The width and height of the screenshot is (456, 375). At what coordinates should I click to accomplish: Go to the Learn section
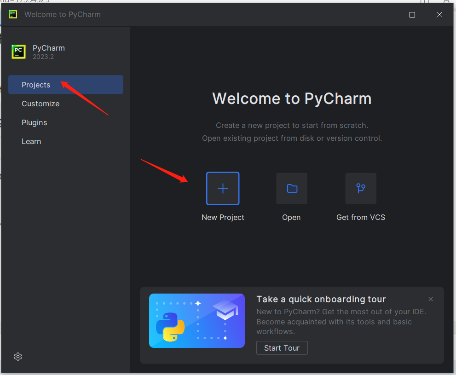(x=31, y=141)
